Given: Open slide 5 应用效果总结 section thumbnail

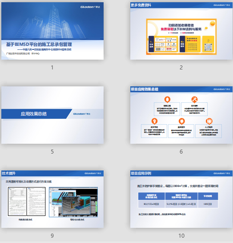Looking at the screenshot, I should coord(52,115).
